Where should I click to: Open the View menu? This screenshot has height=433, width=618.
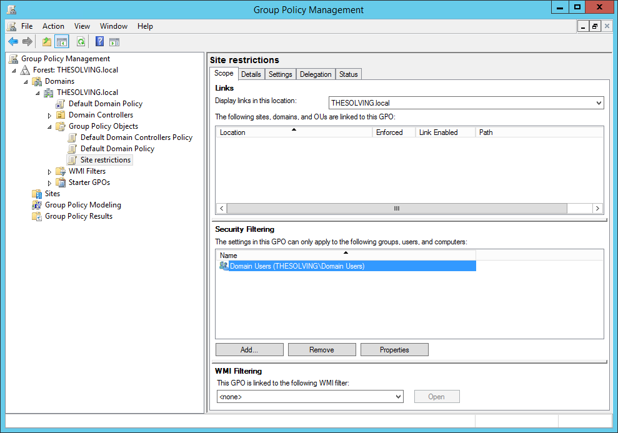(x=82, y=26)
